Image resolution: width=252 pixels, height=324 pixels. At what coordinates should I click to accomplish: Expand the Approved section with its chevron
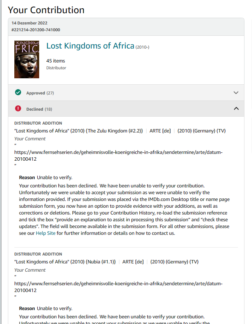[x=236, y=93]
